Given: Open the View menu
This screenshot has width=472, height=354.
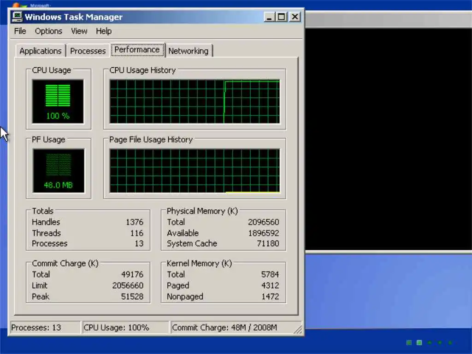Looking at the screenshot, I should click(x=79, y=31).
